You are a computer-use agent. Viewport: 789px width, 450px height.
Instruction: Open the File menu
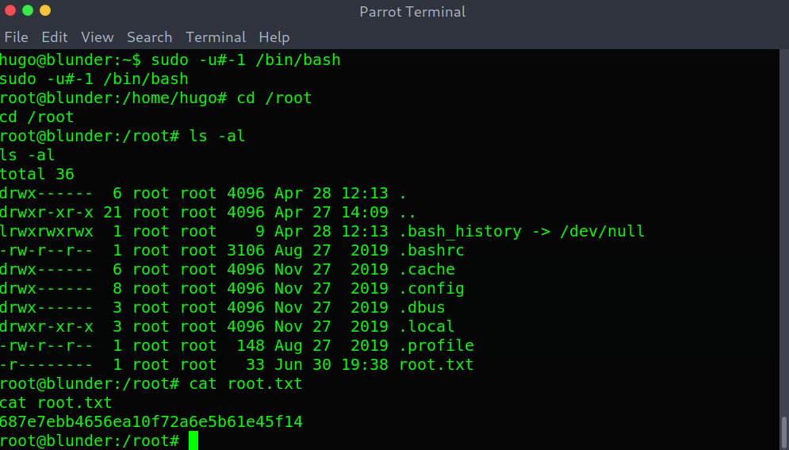(x=16, y=37)
